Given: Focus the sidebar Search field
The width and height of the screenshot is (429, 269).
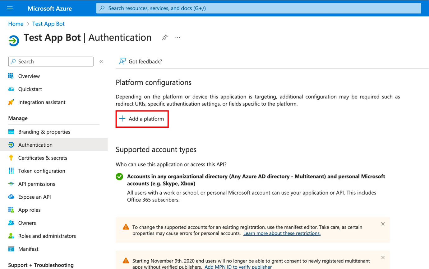Looking at the screenshot, I should click(51, 62).
